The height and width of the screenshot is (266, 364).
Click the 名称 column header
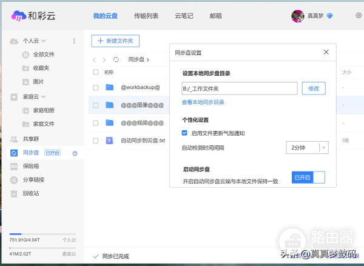[x=109, y=72]
